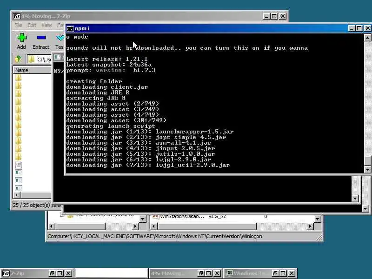This screenshot has height=279, width=372.
Task: Close the 7-Zip Moving window
Action: pyautogui.click(x=283, y=16)
